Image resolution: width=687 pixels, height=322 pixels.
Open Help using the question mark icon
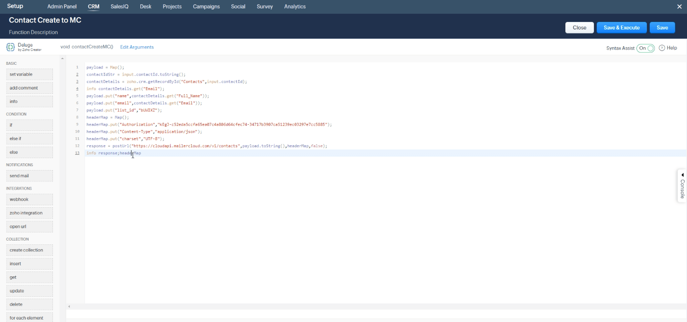click(x=662, y=48)
